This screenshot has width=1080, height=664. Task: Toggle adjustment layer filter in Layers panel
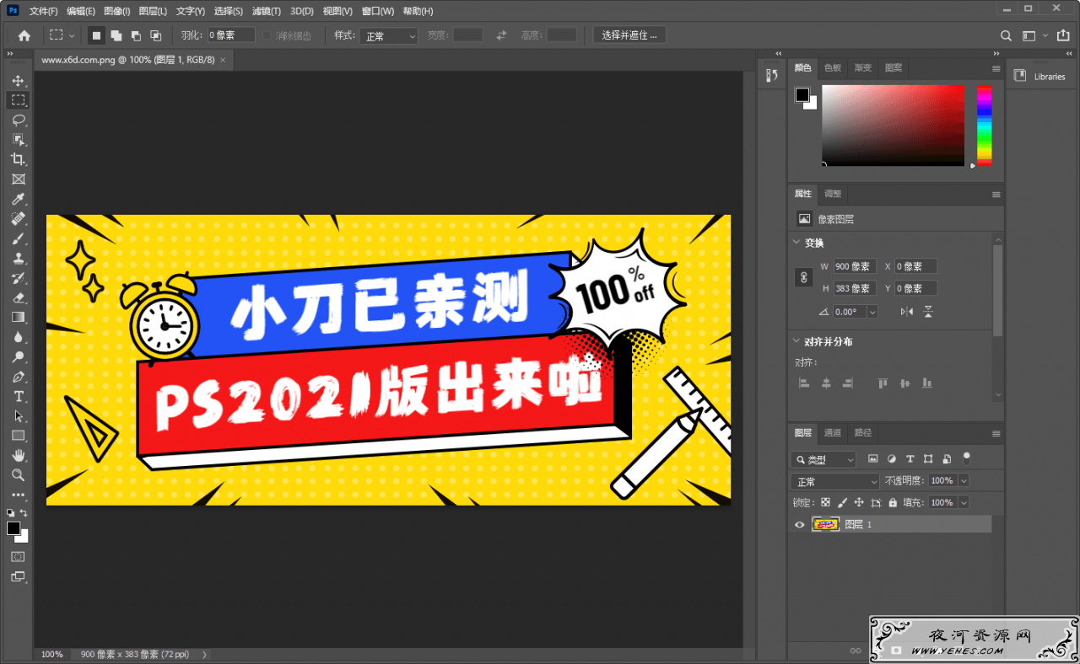pyautogui.click(x=892, y=459)
